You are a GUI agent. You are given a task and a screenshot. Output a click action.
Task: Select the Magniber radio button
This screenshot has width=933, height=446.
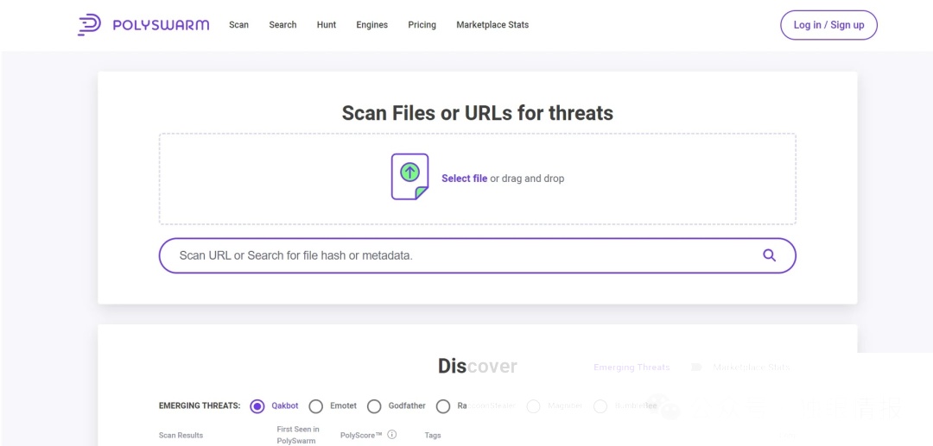pos(533,406)
